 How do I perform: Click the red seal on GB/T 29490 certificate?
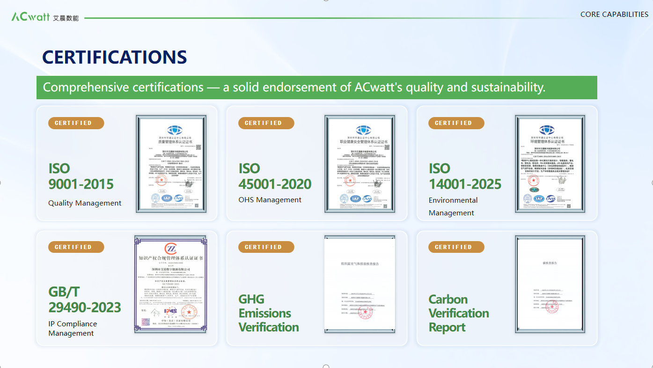click(x=189, y=311)
